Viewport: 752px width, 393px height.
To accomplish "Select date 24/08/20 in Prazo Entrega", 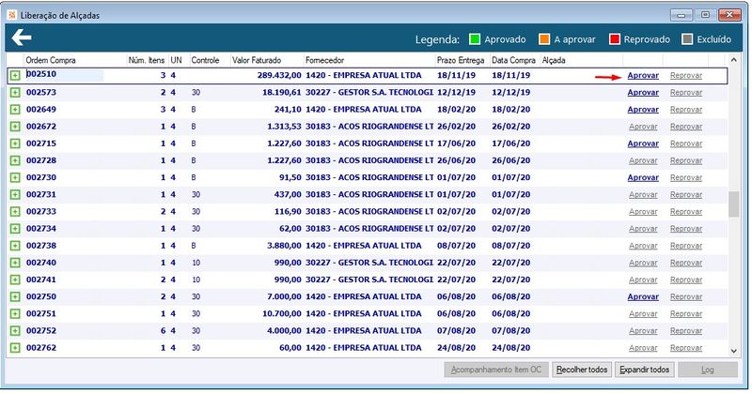I will (456, 348).
